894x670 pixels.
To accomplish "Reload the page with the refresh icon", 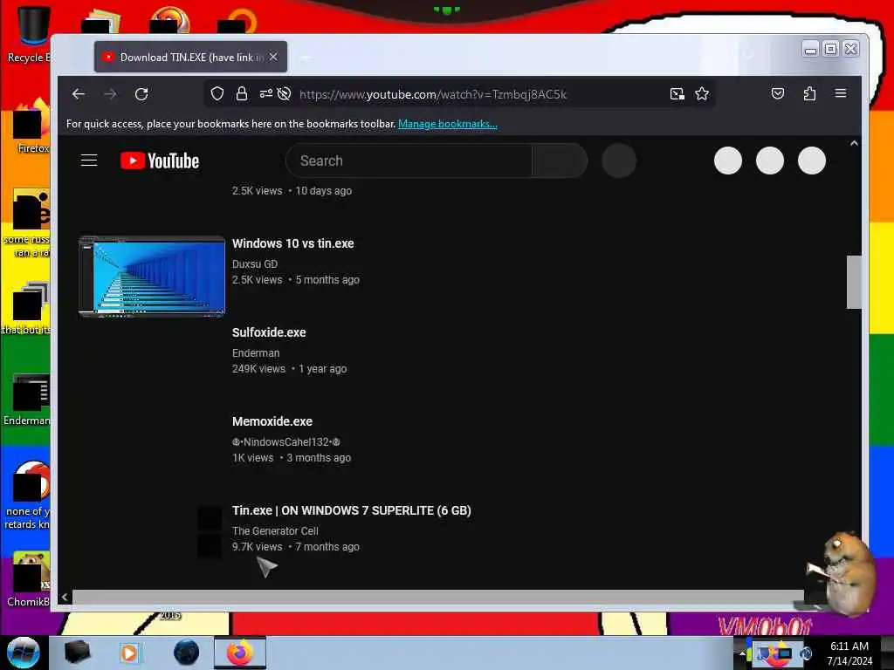I will (141, 94).
